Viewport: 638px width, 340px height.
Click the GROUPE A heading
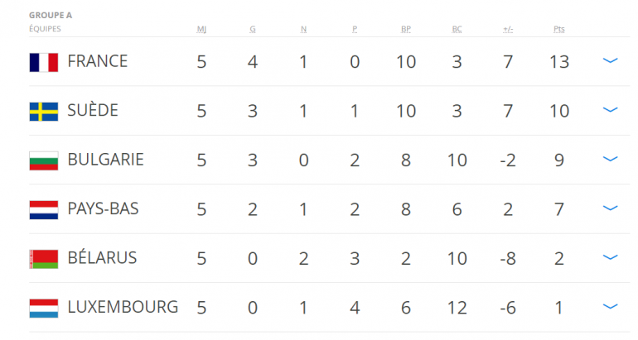click(50, 16)
